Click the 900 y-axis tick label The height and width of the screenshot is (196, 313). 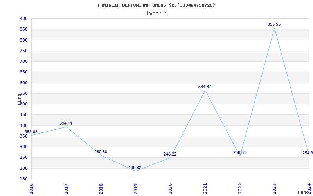(23, 18)
